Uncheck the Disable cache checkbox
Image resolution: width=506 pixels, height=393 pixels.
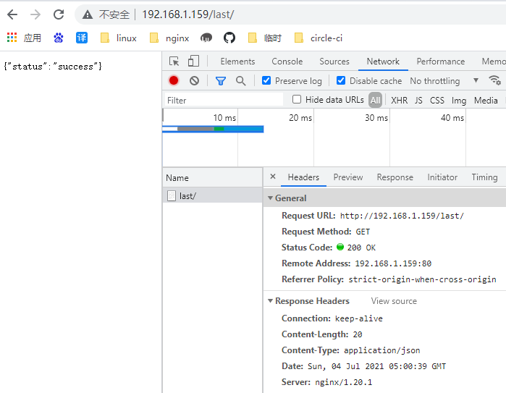tap(342, 81)
